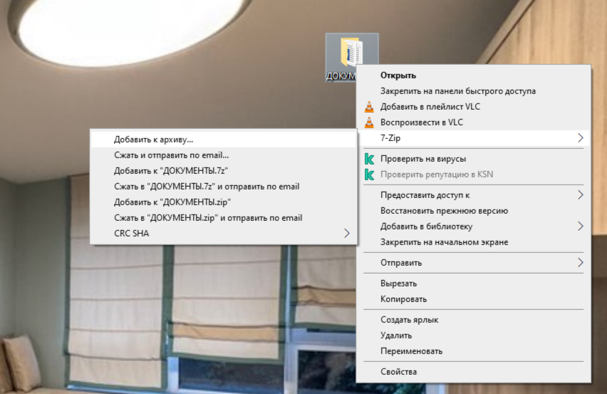Choose Добавить к "ДОКУМЕНТЫ.zip"
Screen dimensions: 607x394
point(224,202)
